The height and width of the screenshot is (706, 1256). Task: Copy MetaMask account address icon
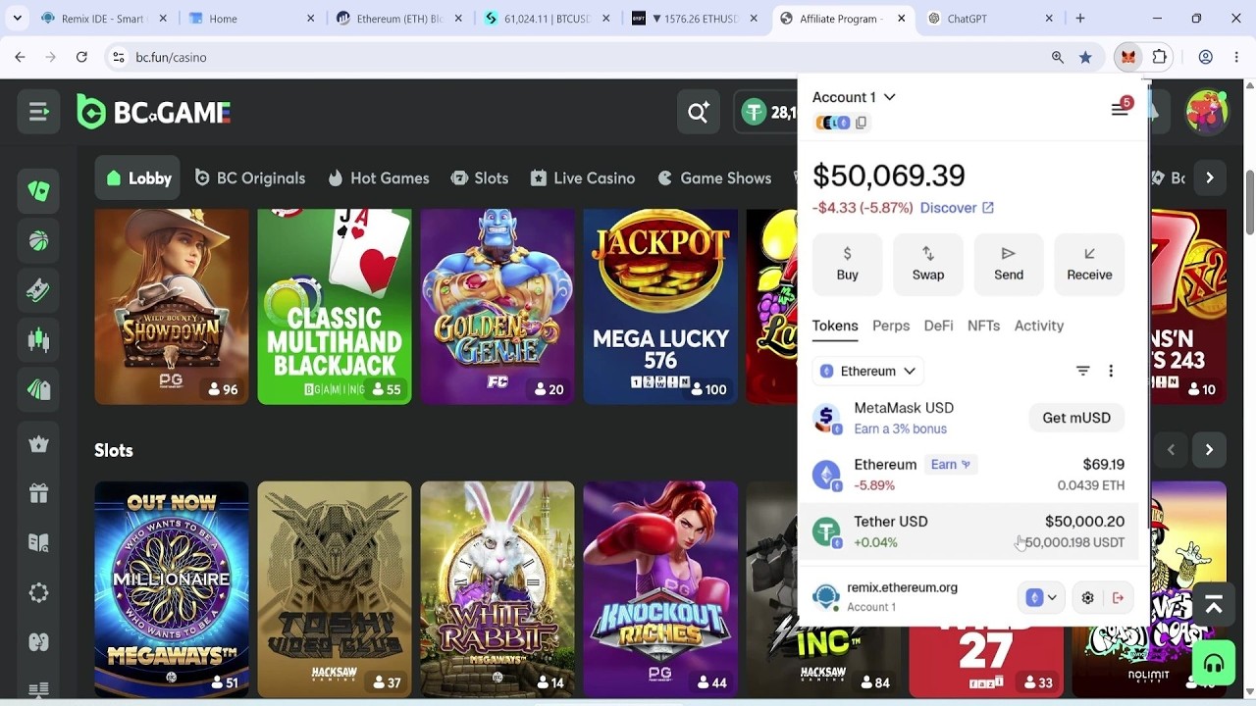pos(861,123)
